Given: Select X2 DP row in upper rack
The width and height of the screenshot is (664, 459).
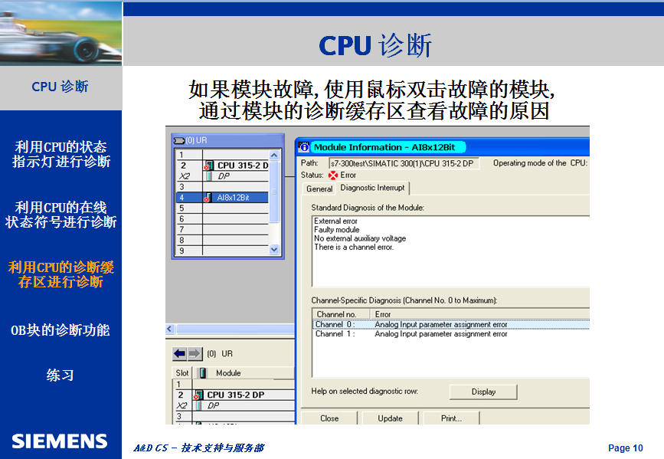Looking at the screenshot, I should click(222, 176).
